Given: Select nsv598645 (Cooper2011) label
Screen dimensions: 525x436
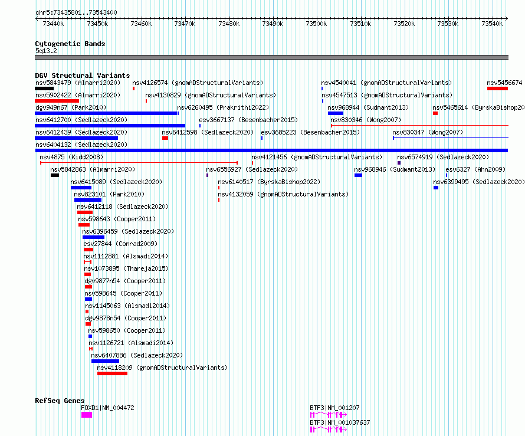Looking at the screenshot, I should point(123,293).
